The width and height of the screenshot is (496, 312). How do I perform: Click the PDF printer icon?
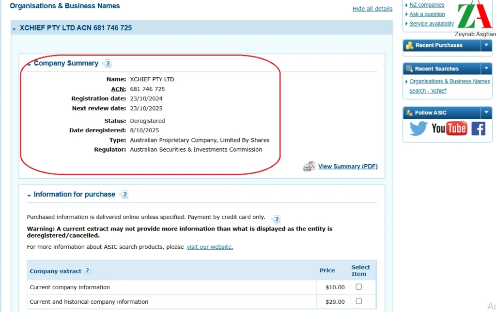[x=309, y=167]
